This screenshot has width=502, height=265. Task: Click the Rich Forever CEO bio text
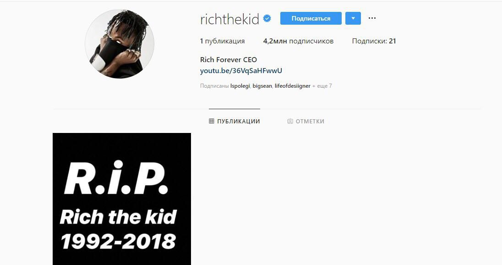tap(229, 60)
